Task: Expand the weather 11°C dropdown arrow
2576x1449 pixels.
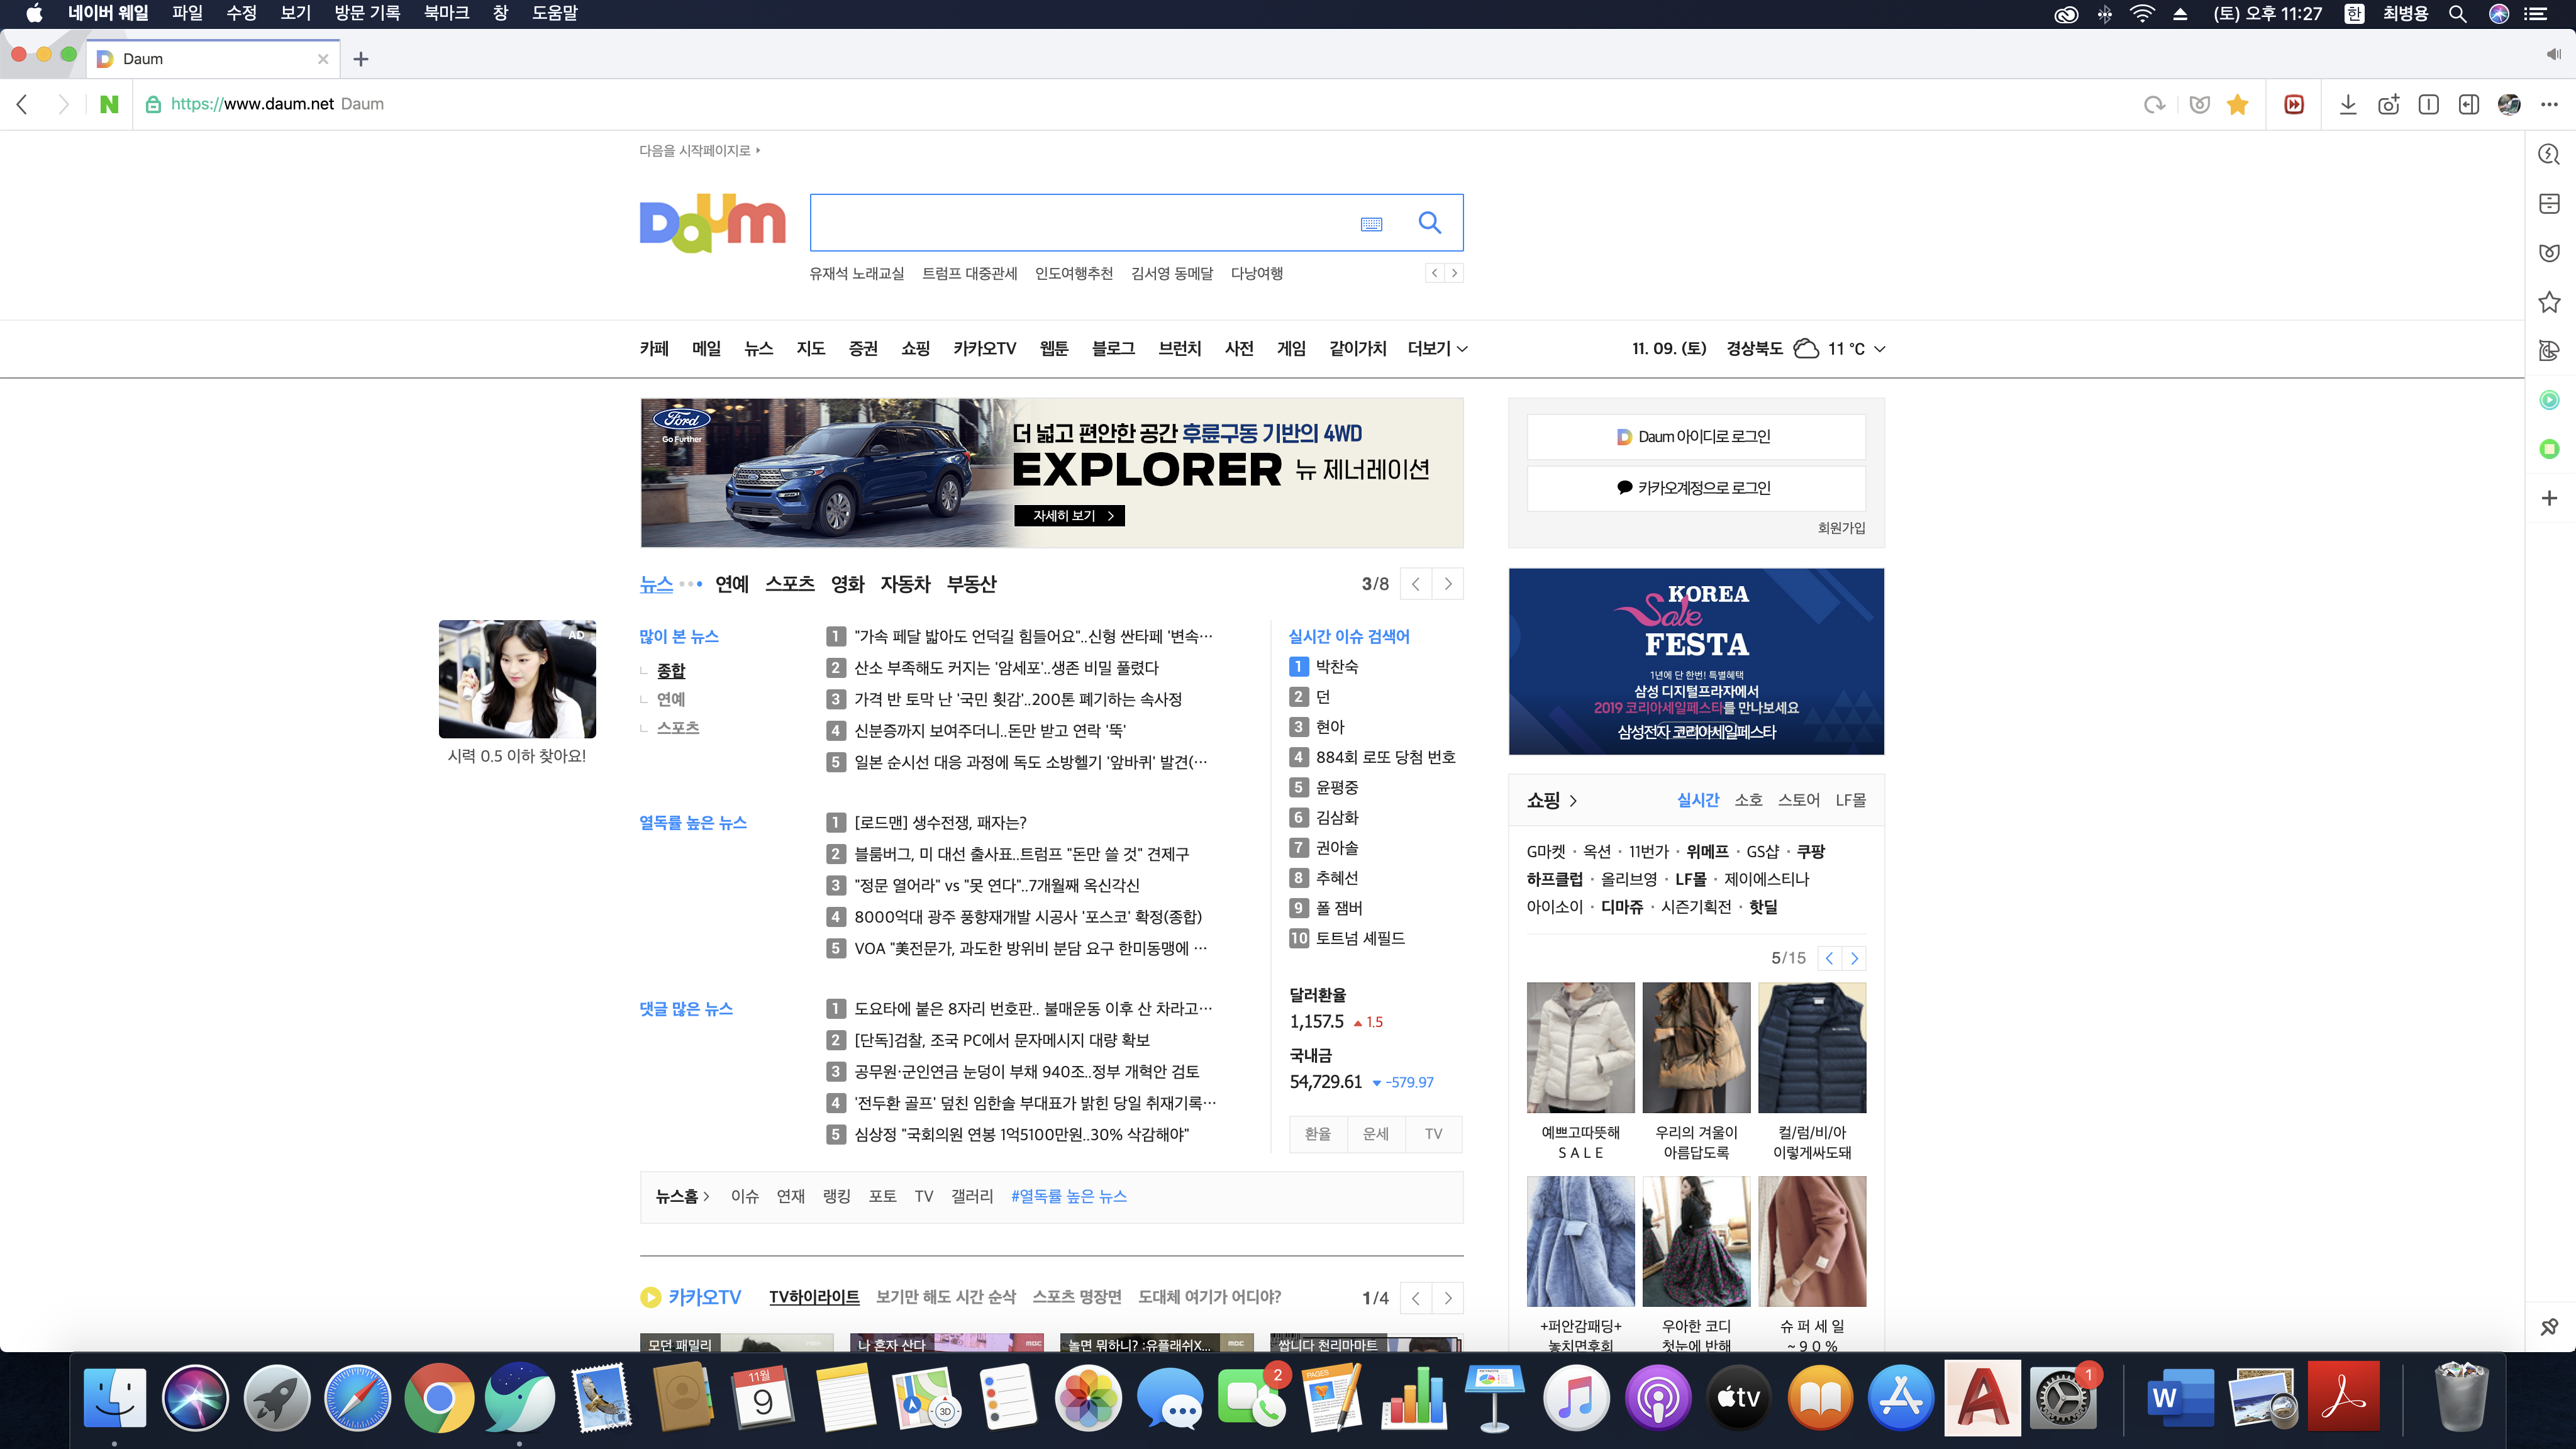Action: click(1880, 349)
